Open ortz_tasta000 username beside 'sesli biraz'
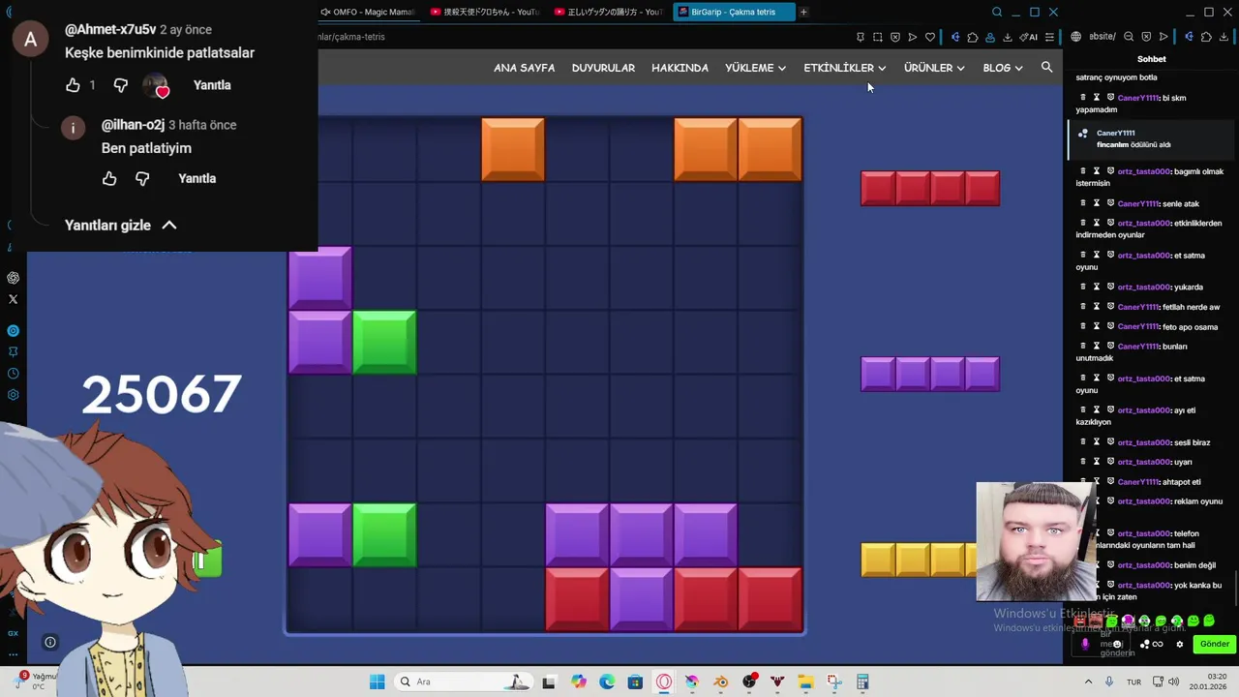Screen dimensions: 1239x697 coord(1143,442)
